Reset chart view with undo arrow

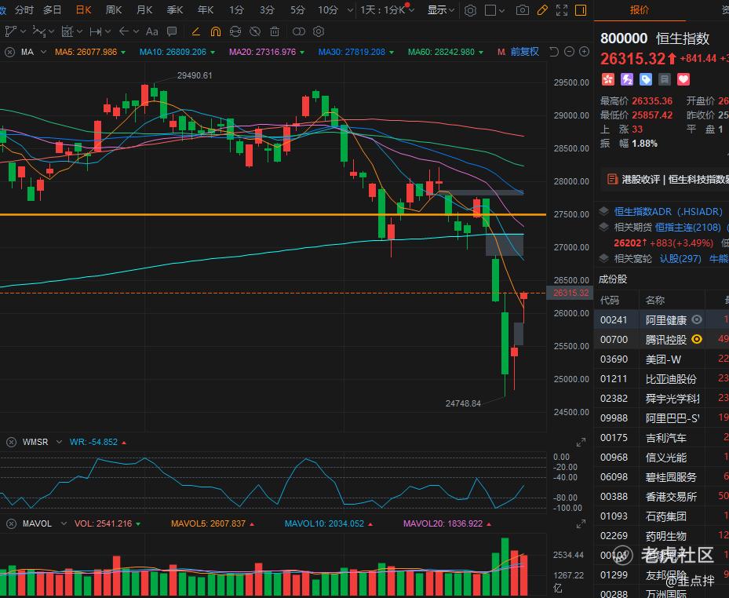[x=554, y=52]
